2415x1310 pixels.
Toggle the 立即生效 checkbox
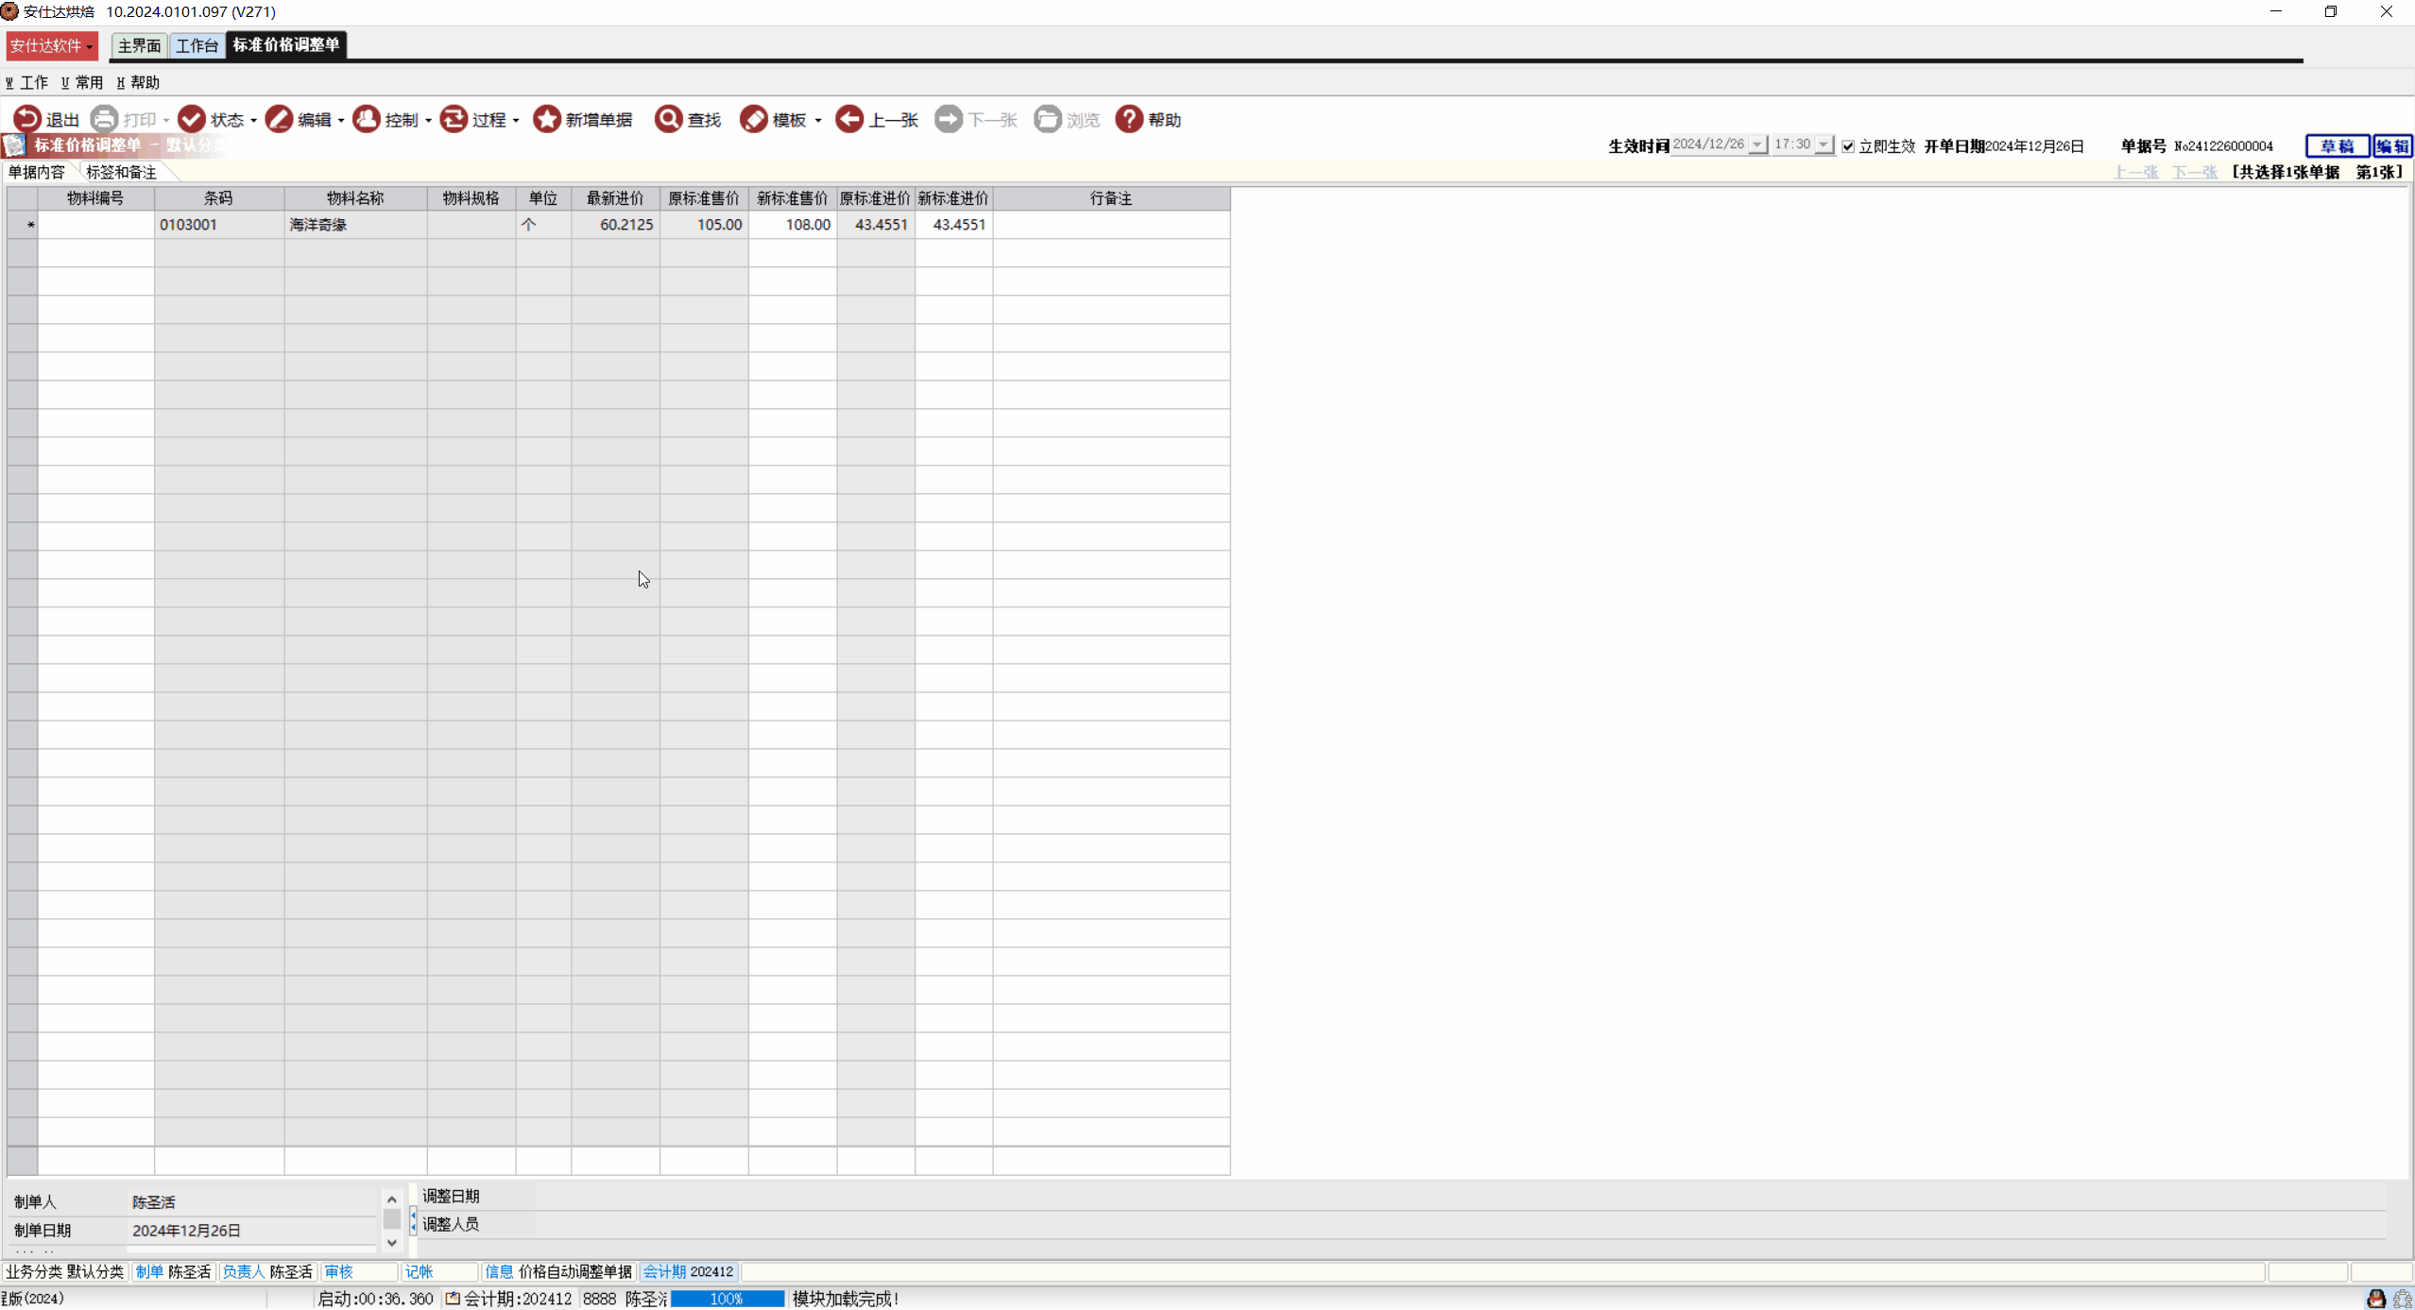click(x=1848, y=146)
